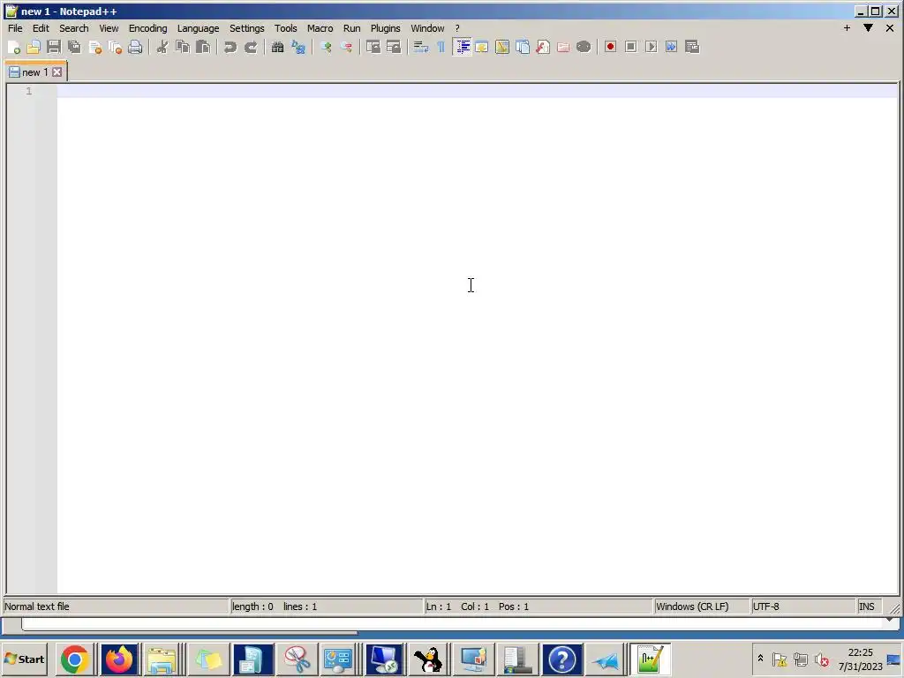Click the Close All toolbar icon

point(116,48)
